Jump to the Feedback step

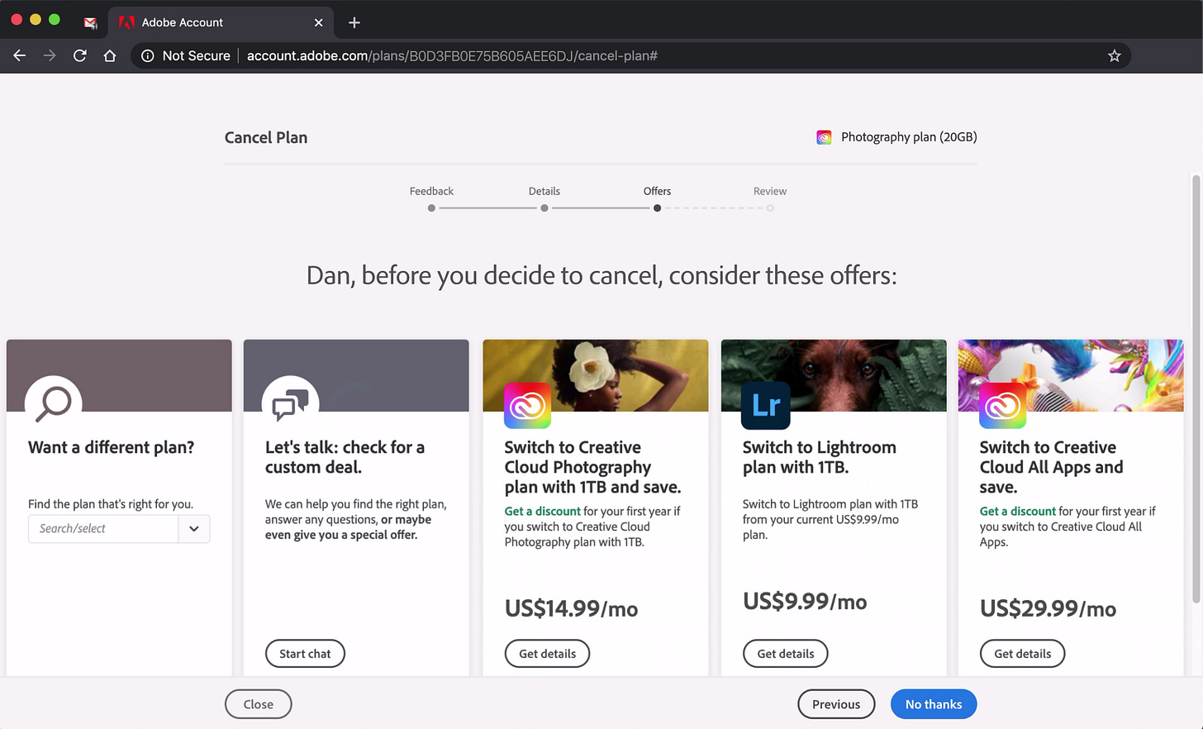(x=431, y=208)
